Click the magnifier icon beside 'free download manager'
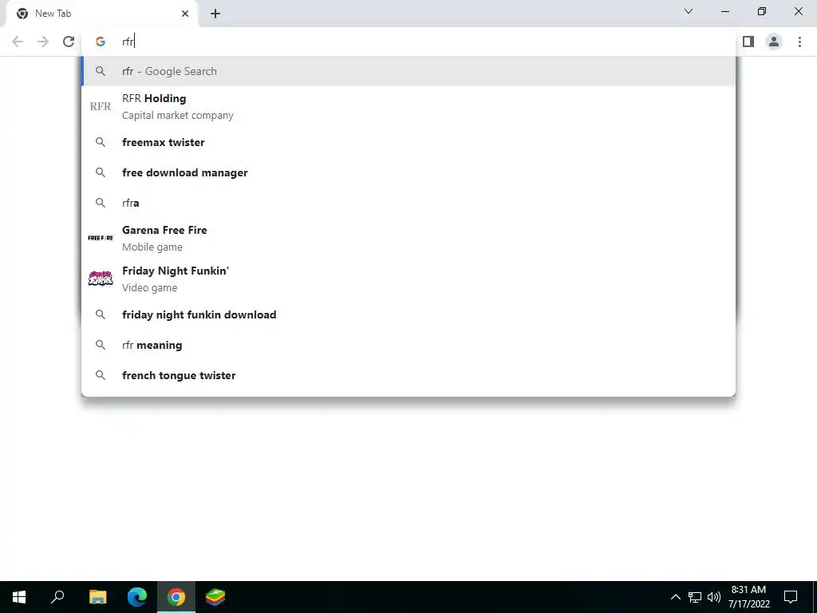Screen dimensions: 817x613 tap(100, 172)
